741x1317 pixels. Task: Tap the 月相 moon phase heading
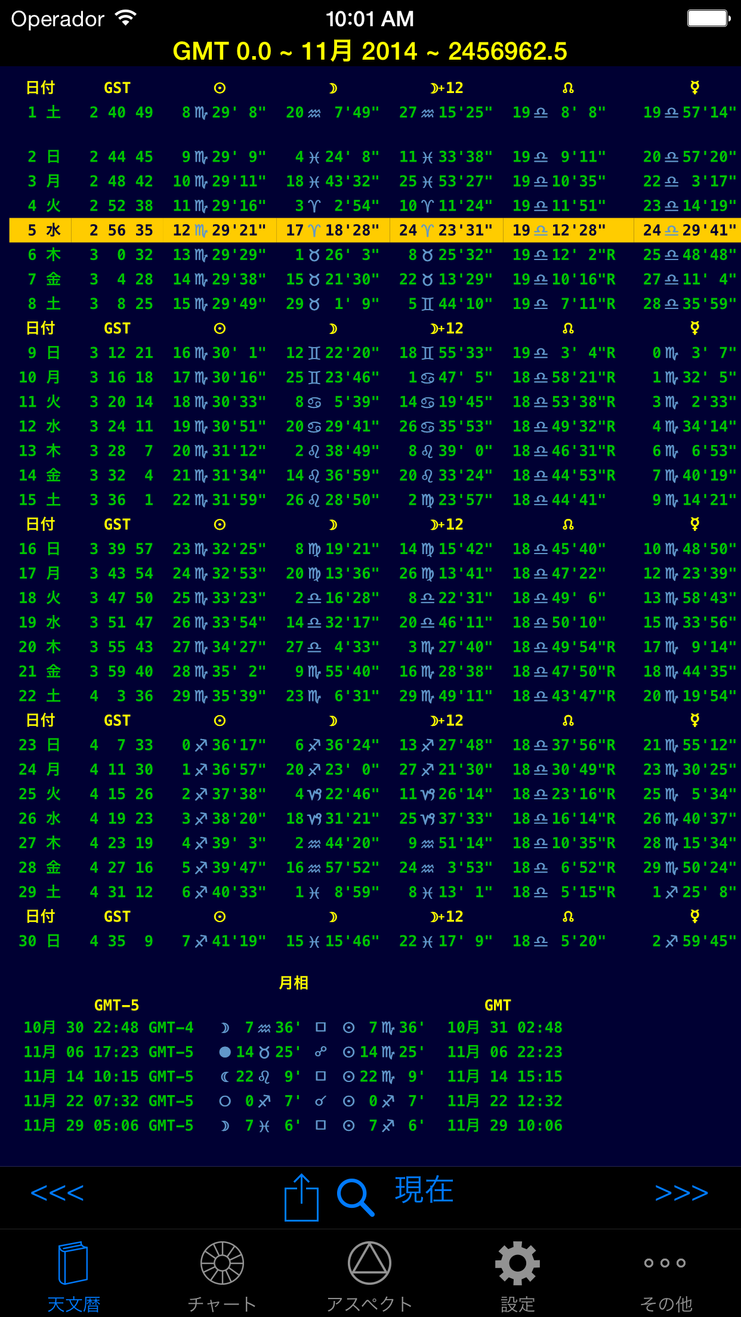(294, 983)
